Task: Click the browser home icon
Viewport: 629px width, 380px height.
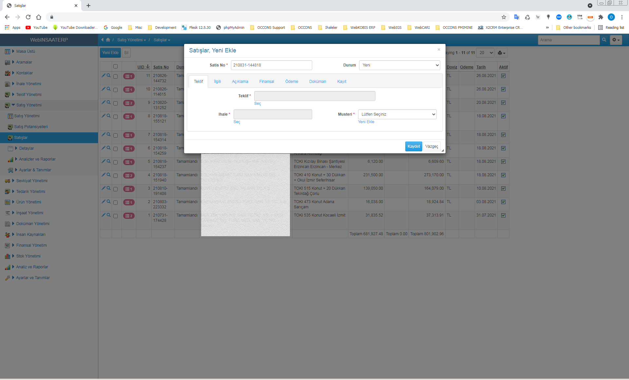Action: coord(39,17)
